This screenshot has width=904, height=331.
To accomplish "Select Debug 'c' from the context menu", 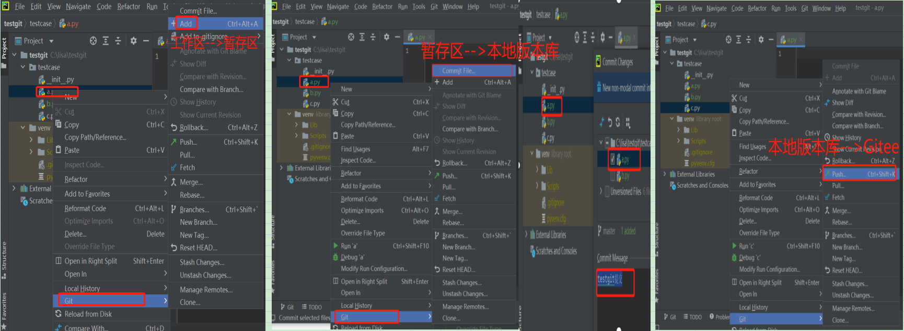I will pos(776,258).
